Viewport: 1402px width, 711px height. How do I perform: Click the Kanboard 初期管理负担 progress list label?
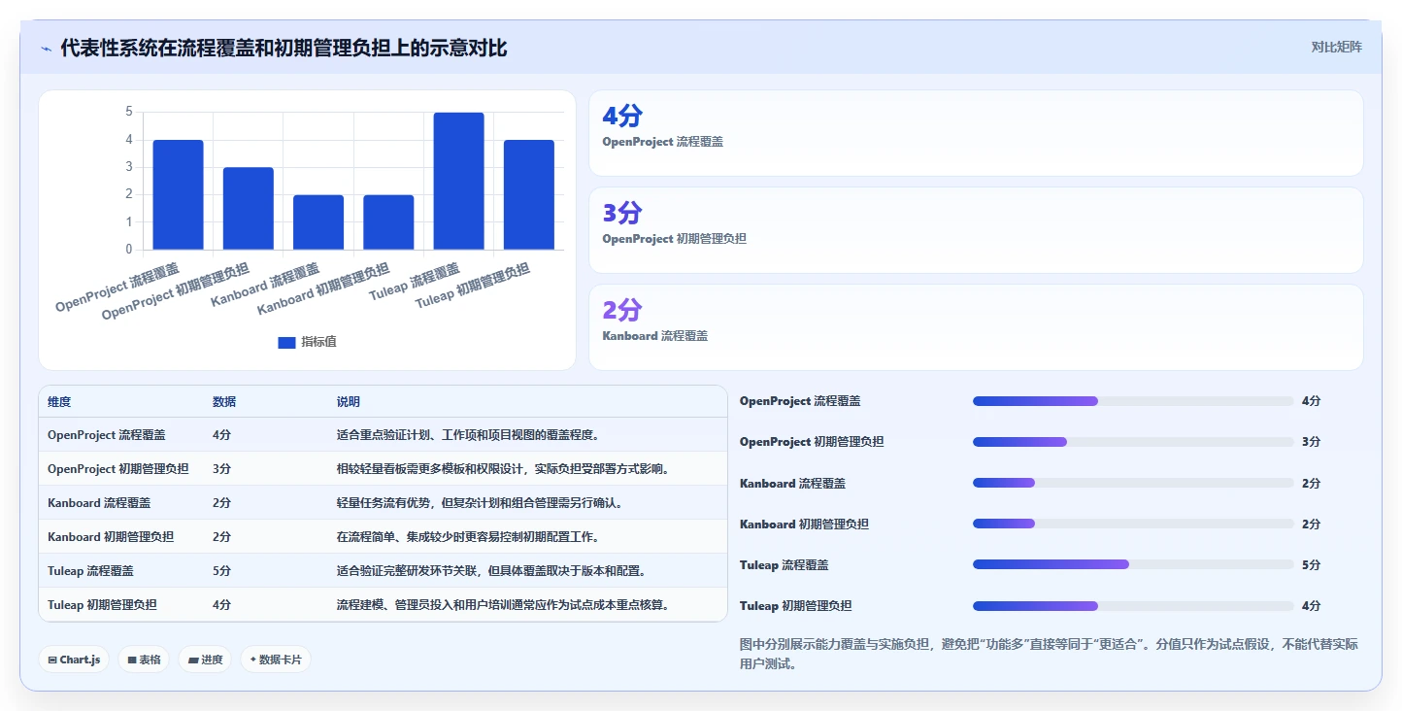point(804,525)
